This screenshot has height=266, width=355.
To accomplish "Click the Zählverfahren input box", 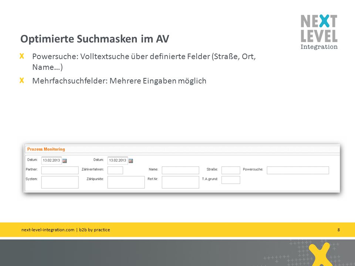I will coord(115,170).
